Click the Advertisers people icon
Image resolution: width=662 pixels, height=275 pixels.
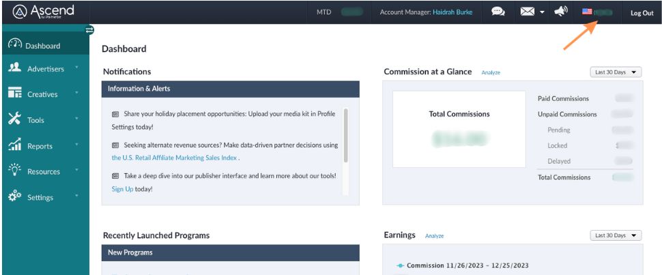pos(15,68)
